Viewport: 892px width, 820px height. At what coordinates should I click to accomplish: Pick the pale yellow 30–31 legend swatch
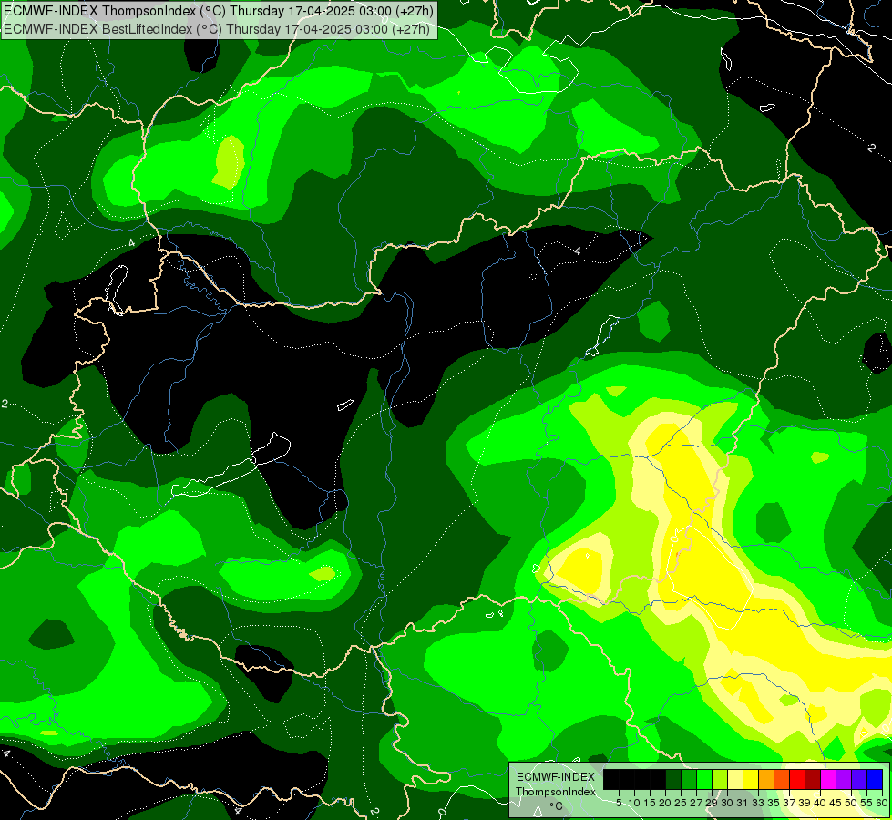[735, 779]
